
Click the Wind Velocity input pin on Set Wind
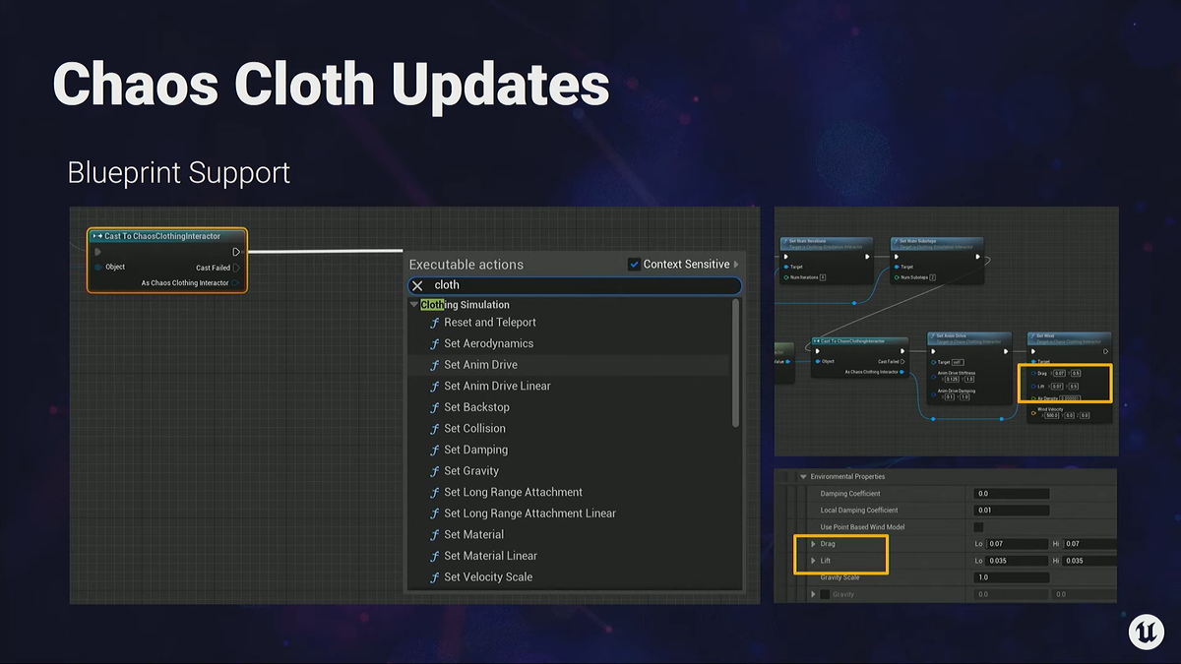pos(1033,413)
